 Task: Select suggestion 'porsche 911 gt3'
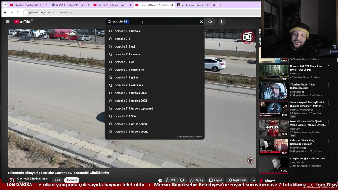click(154, 46)
